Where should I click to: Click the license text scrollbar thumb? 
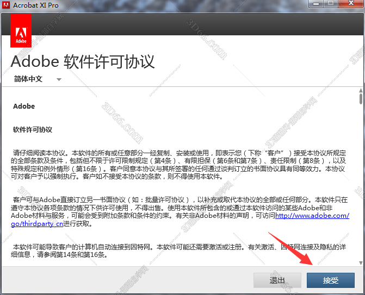point(361,99)
